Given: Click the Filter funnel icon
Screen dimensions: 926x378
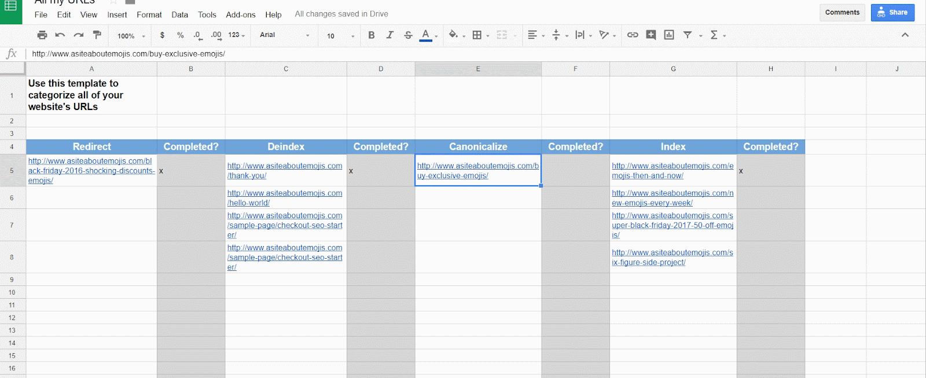Looking at the screenshot, I should click(x=688, y=35).
